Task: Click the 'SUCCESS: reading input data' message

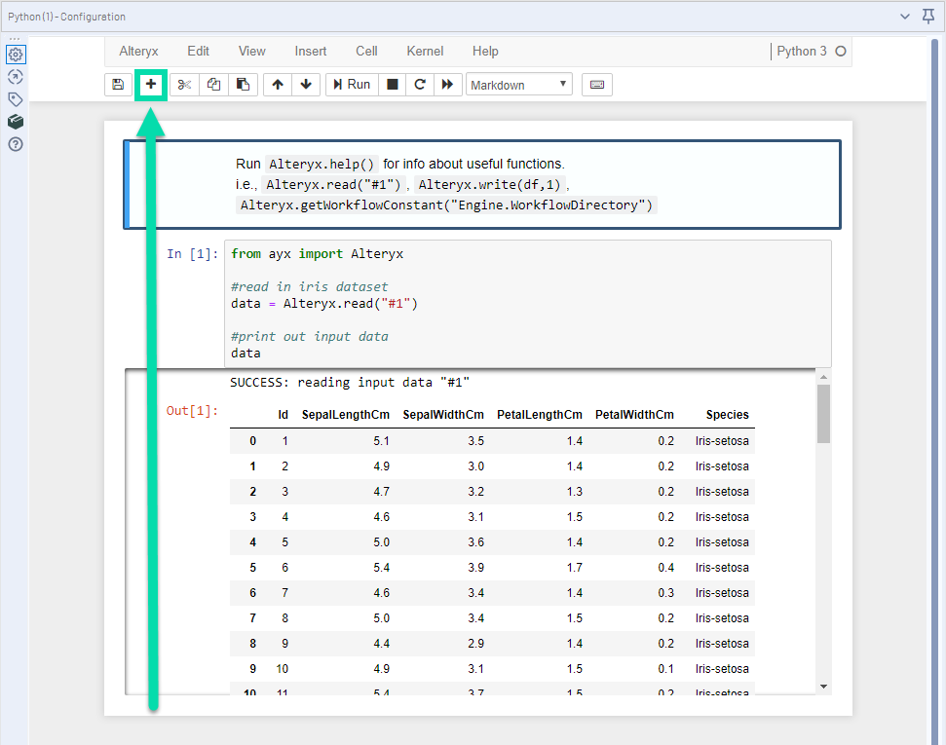Action: click(350, 383)
